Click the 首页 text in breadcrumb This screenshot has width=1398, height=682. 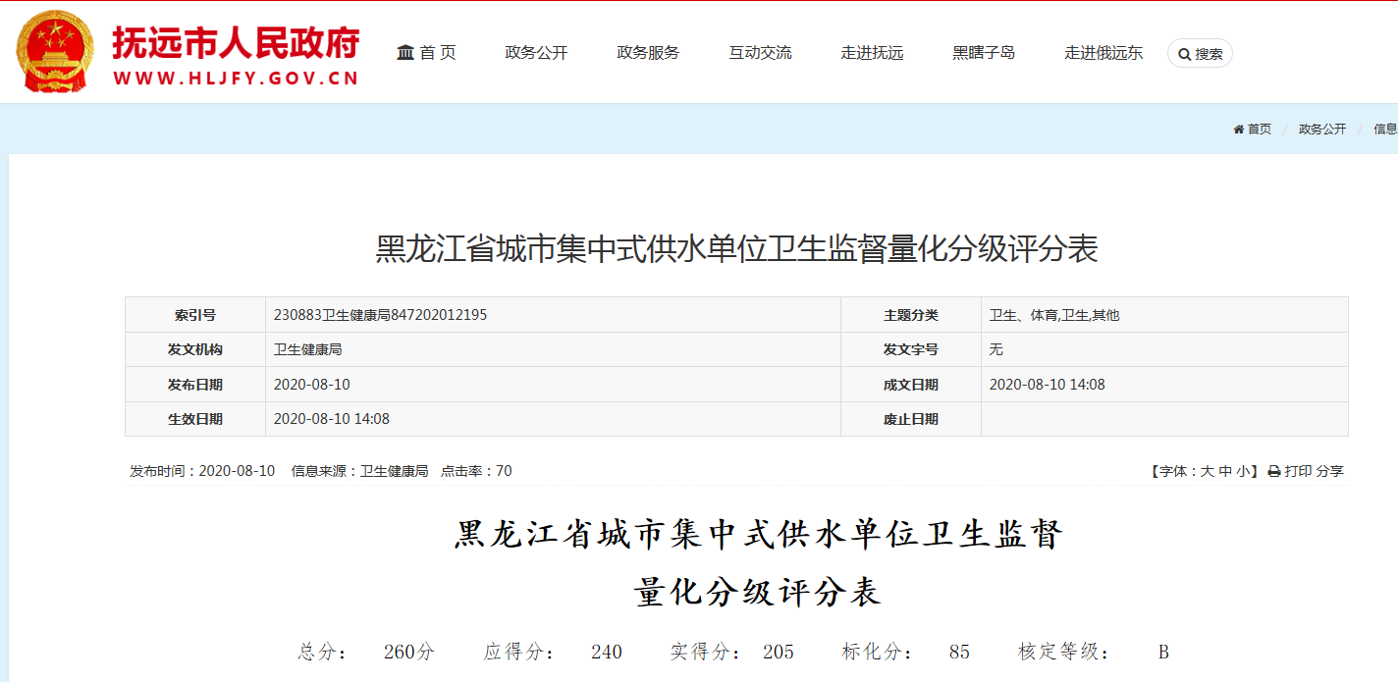click(x=1259, y=130)
